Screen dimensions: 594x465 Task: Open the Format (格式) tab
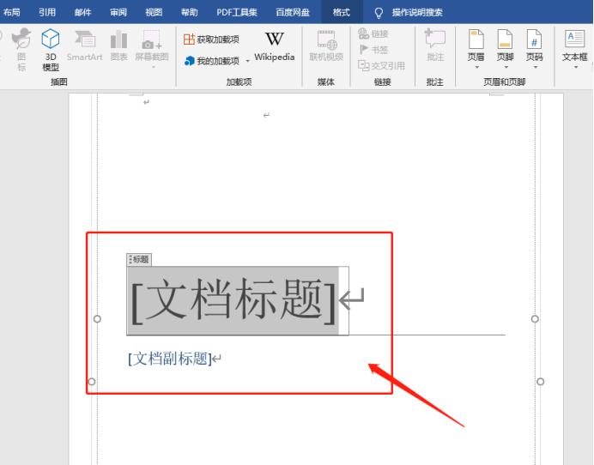point(342,13)
